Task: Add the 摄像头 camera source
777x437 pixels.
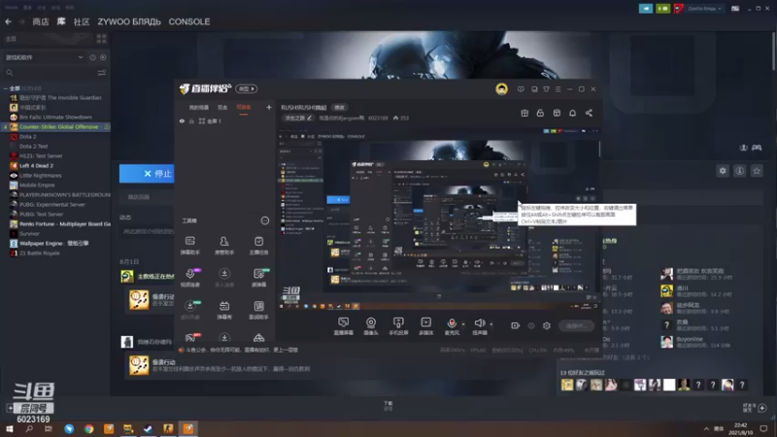Action: 371,326
